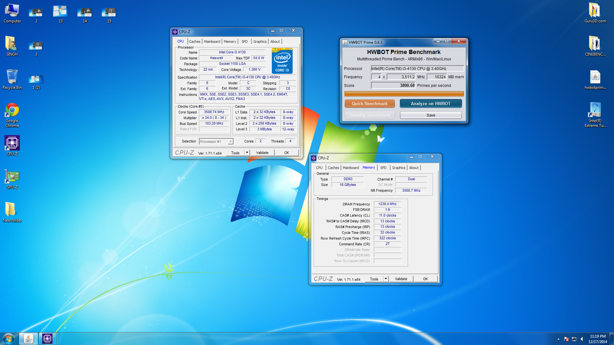Switch to CPU tab in Memory window
614x345 pixels.
pos(319,168)
